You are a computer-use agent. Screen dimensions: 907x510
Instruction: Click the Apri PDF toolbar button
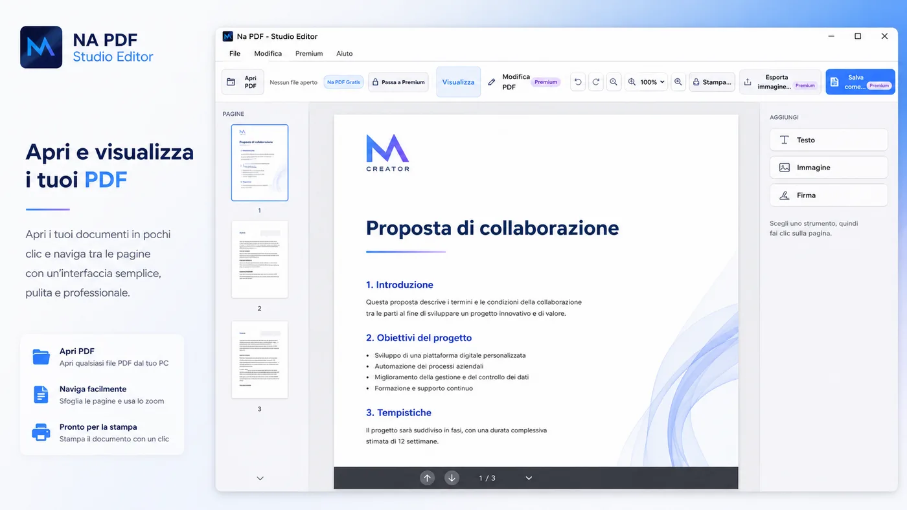coord(242,82)
